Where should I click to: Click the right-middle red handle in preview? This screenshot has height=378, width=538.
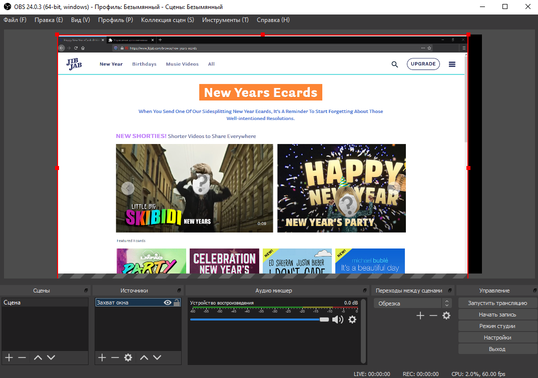[x=468, y=168]
